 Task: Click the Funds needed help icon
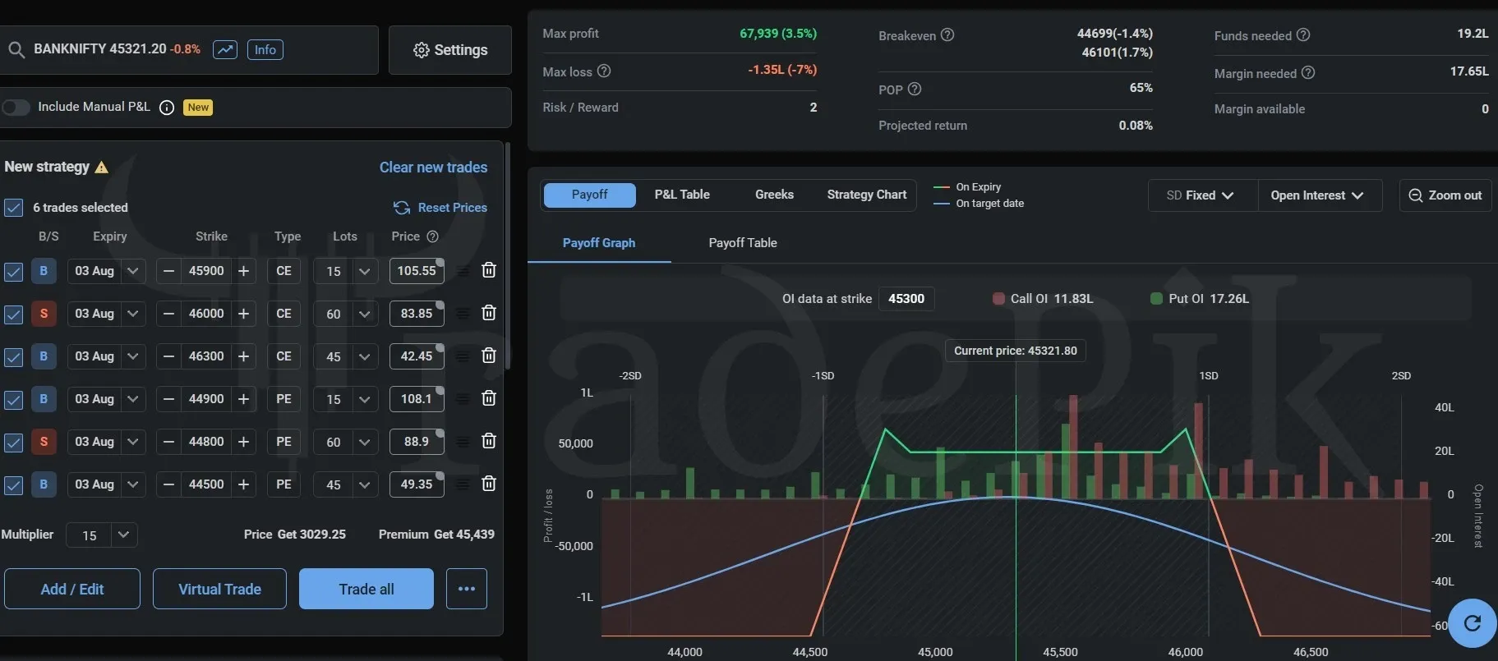pyautogui.click(x=1303, y=34)
